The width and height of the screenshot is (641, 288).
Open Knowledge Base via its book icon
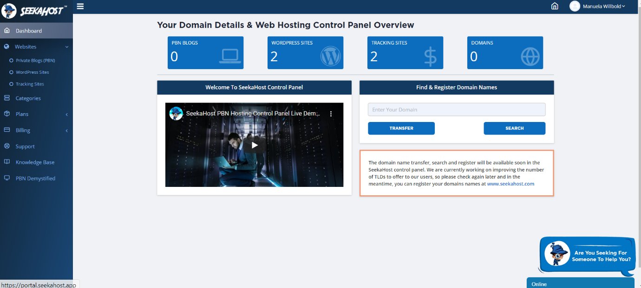[x=7, y=162]
